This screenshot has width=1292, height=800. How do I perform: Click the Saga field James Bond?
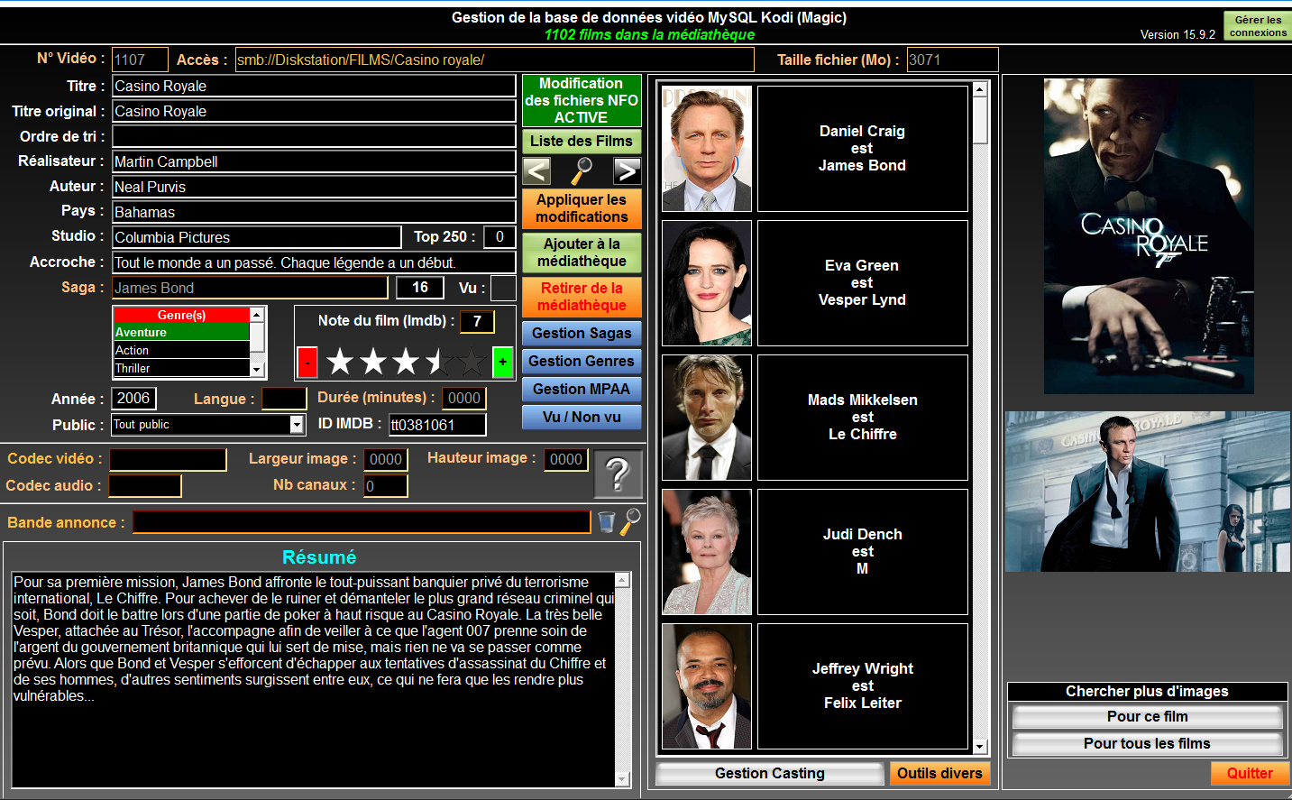250,288
